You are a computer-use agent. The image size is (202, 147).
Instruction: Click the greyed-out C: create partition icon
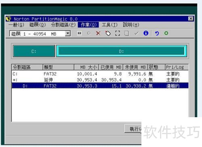89,33
